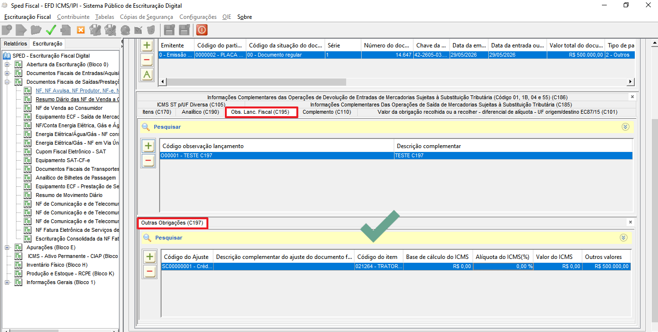The width and height of the screenshot is (658, 332).
Task: Click the magnifier icon in the Outras Obrigações search bar
Action: 147,238
